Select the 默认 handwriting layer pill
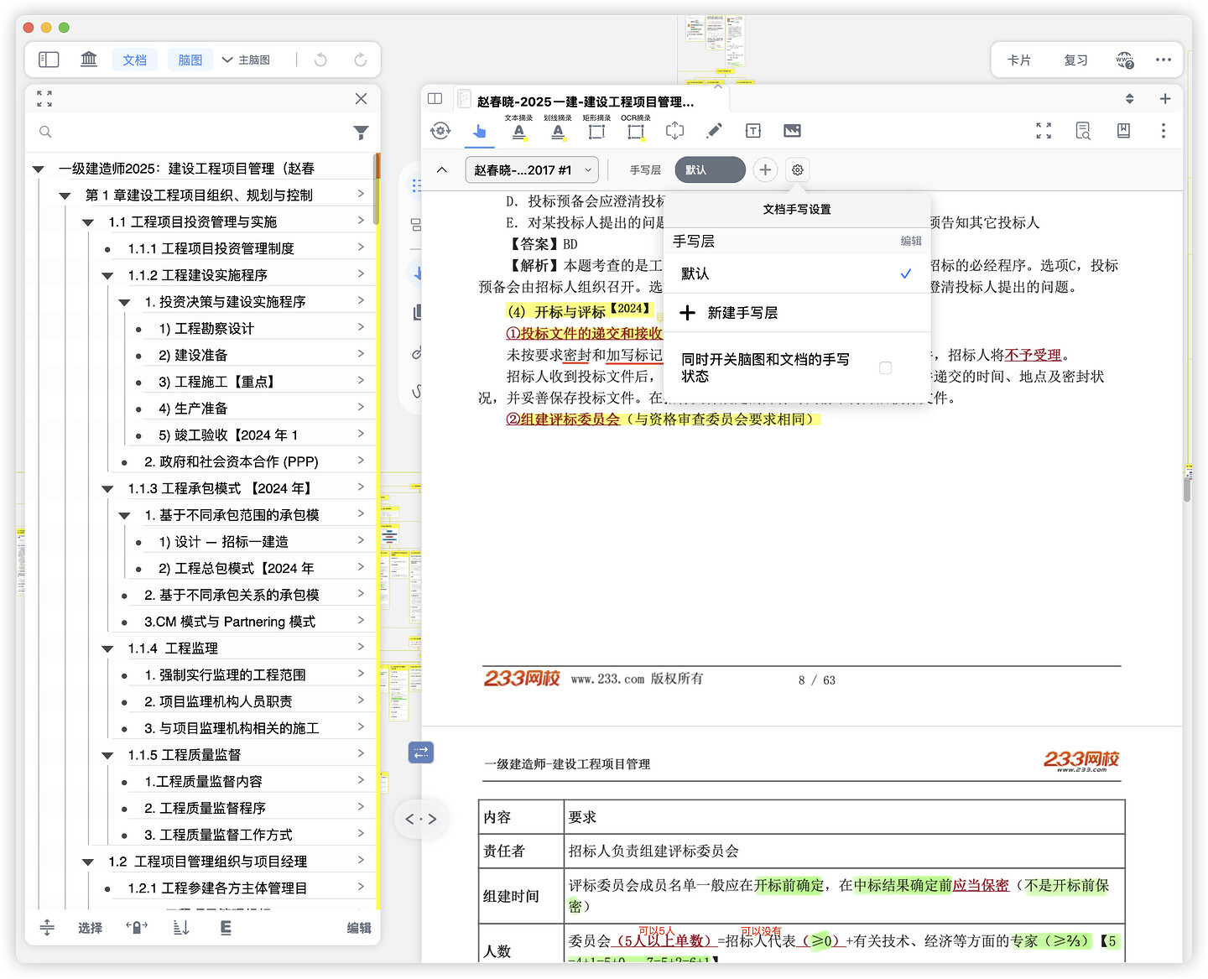This screenshot has height=979, width=1208. [710, 169]
